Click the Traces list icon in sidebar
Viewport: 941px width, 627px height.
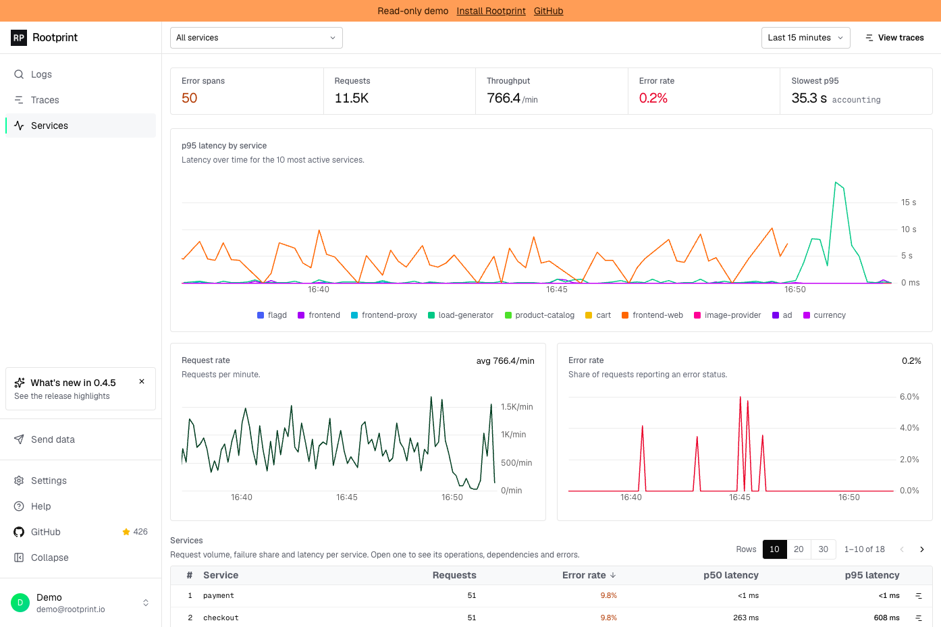pos(19,100)
